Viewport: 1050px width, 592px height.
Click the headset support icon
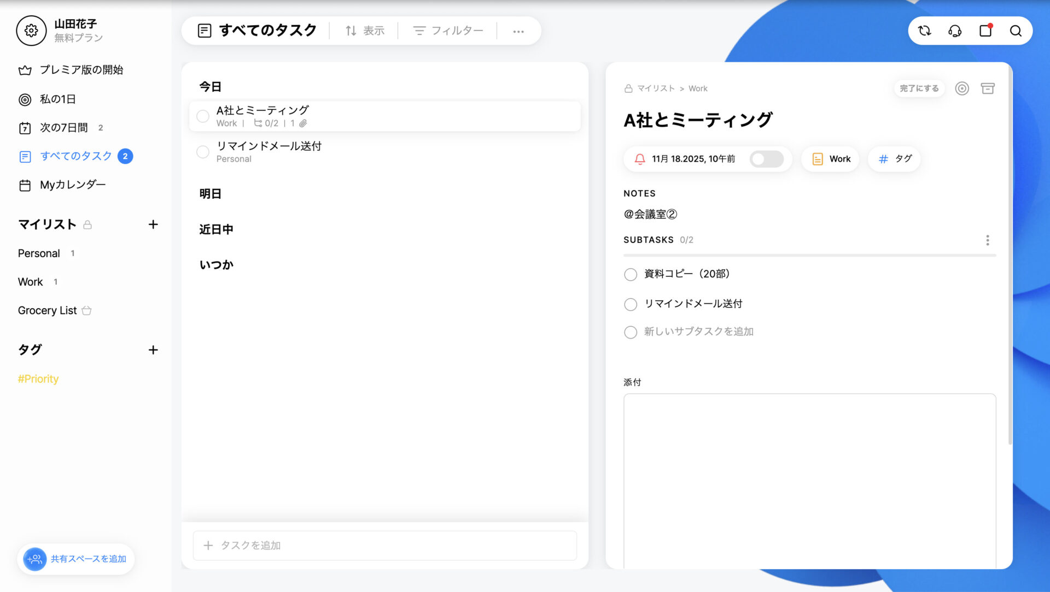coord(955,31)
